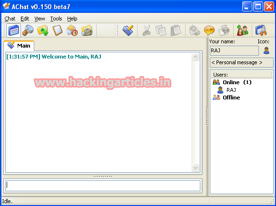Click the clipboard notes toolbar icon
This screenshot has width=276, height=206.
(58, 30)
